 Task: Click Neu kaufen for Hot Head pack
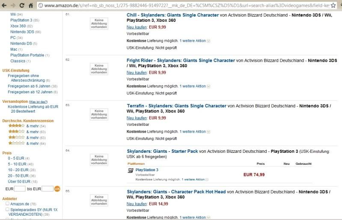coord(137,204)
